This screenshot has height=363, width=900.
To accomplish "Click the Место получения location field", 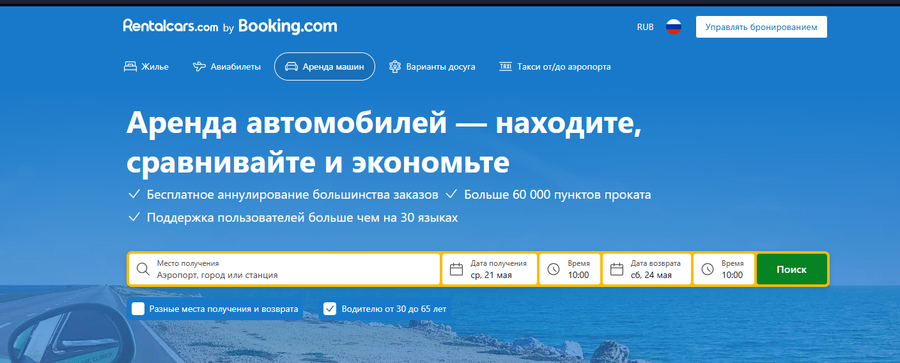I will click(x=284, y=269).
